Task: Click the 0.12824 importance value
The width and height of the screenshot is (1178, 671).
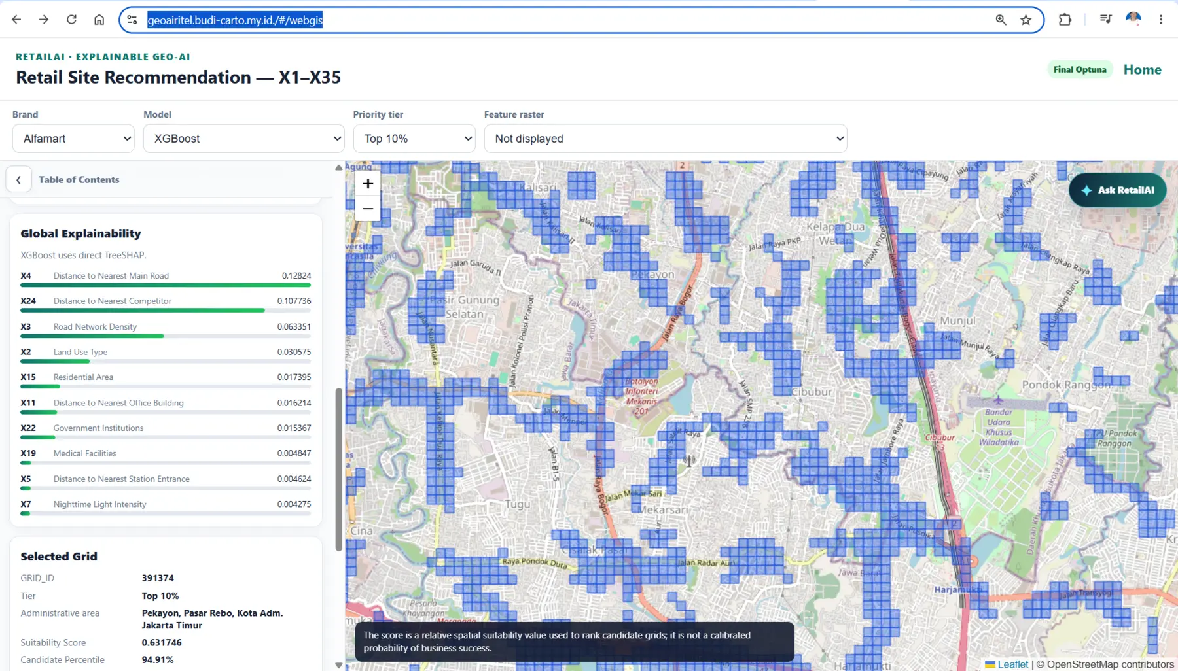Action: click(296, 276)
